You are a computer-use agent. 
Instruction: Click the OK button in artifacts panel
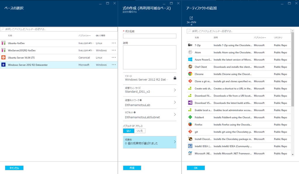tap(196, 168)
